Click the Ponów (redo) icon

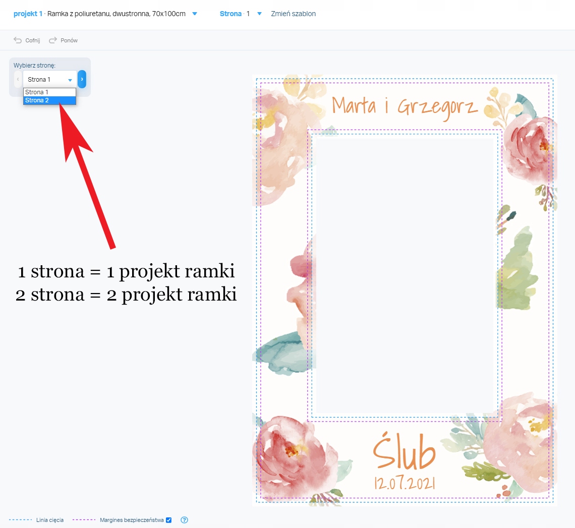(x=52, y=40)
